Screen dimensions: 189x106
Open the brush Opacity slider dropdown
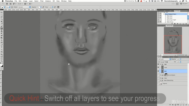(41, 7)
